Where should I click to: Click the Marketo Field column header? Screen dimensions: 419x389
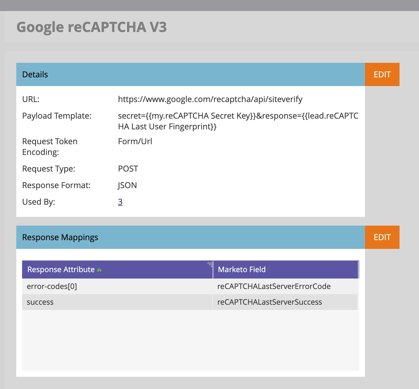[286, 270]
